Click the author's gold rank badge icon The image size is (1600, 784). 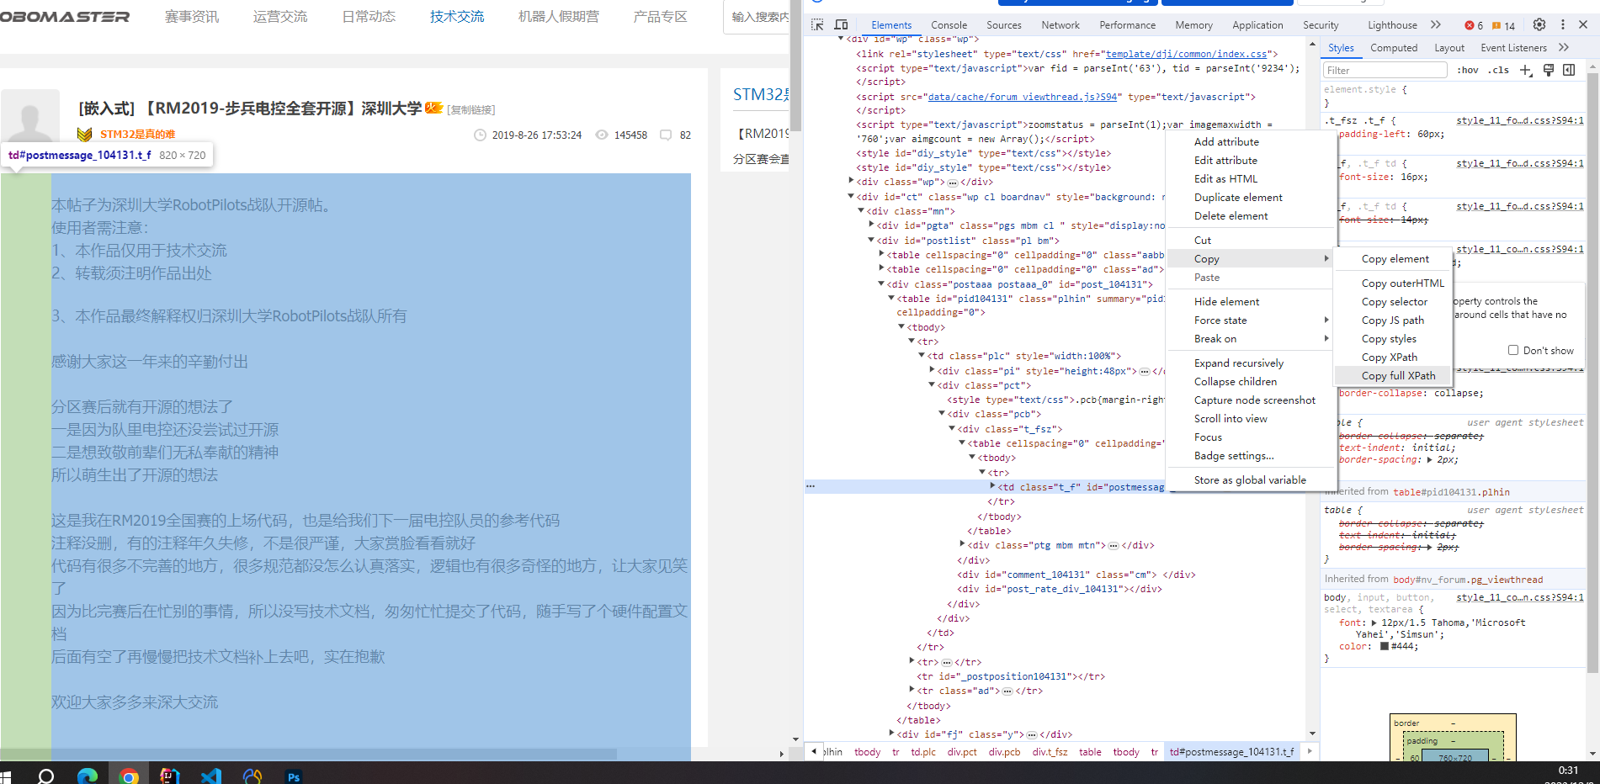pyautogui.click(x=84, y=135)
